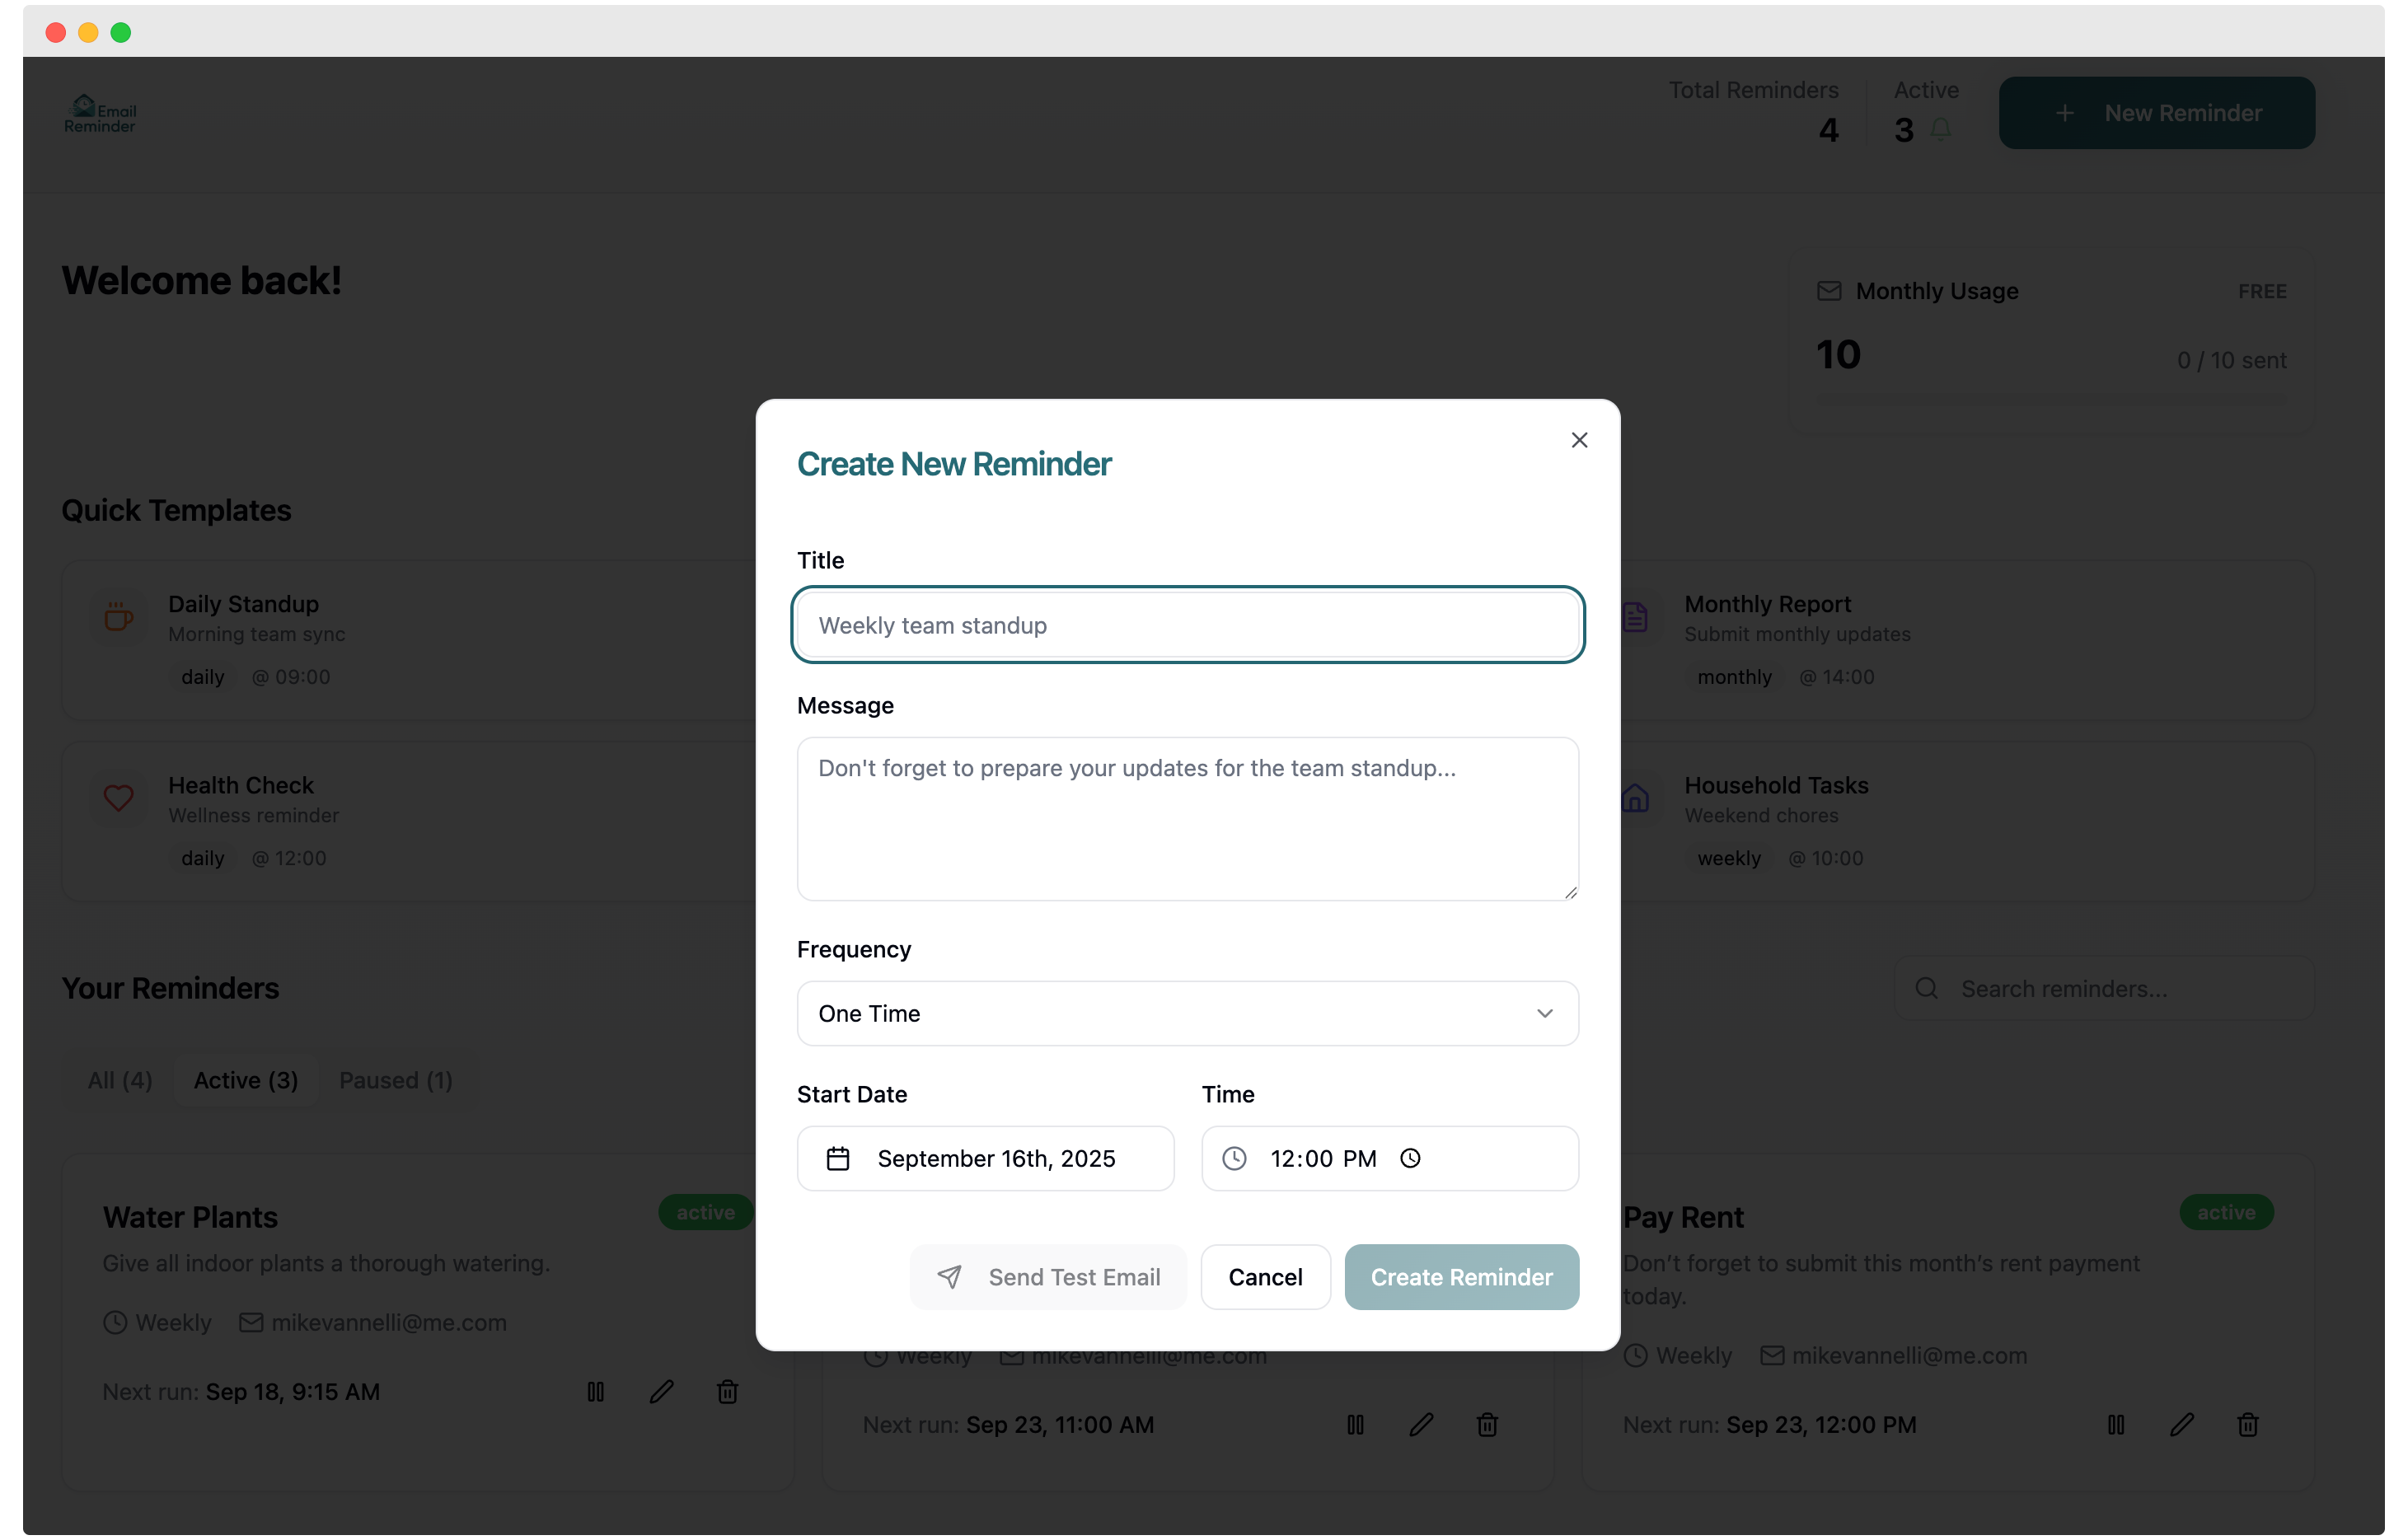Image resolution: width=2408 pixels, height=1540 pixels.
Task: Expand the Frequency dropdown showing One Time
Action: 1187,1013
